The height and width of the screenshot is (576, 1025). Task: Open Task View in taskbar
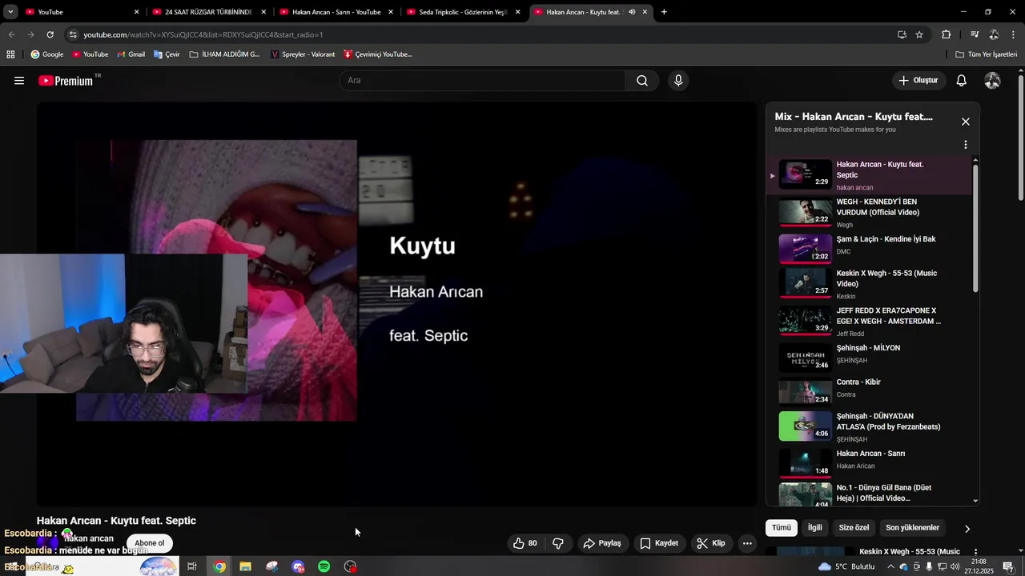pos(192,566)
